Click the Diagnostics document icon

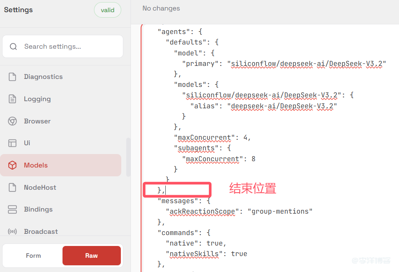(12, 76)
